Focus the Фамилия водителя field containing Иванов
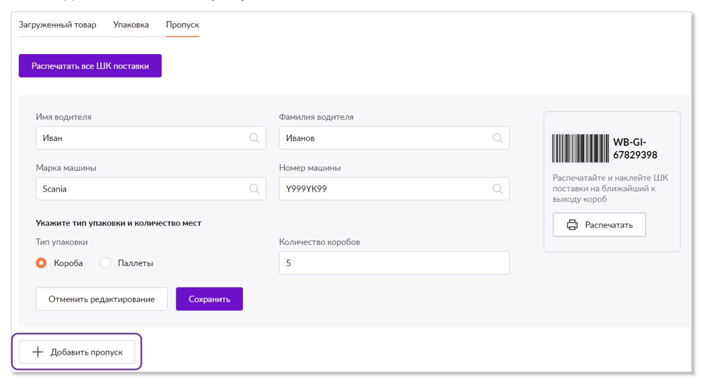The height and width of the screenshot is (386, 702). click(x=385, y=138)
